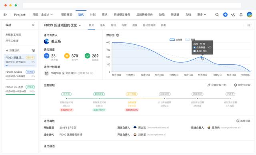The height and width of the screenshot is (155, 256).
Task: Open 前端研发任务 in top navigation
Action: coord(122,15)
